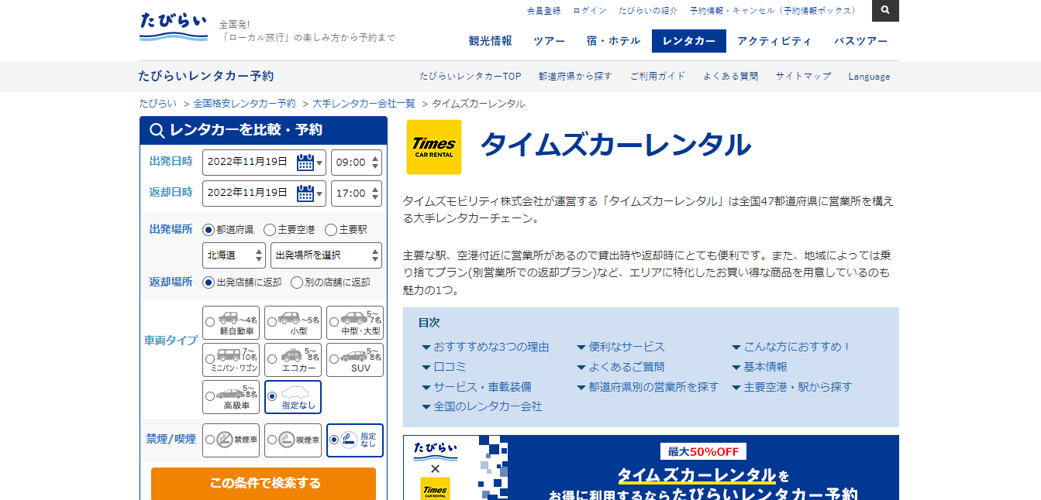Click the たびらい site logo
The width and height of the screenshot is (1041, 500).
click(174, 26)
